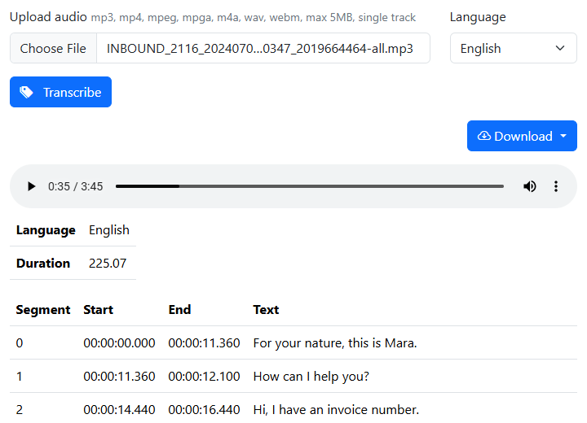Select text "Hi, I have an invoice number."
The image size is (587, 423).
tap(336, 409)
